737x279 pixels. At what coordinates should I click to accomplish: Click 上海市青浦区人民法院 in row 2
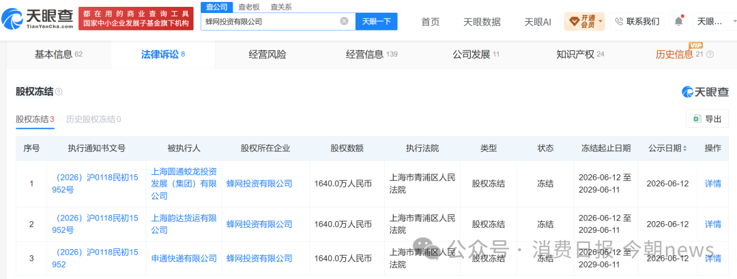422,224
